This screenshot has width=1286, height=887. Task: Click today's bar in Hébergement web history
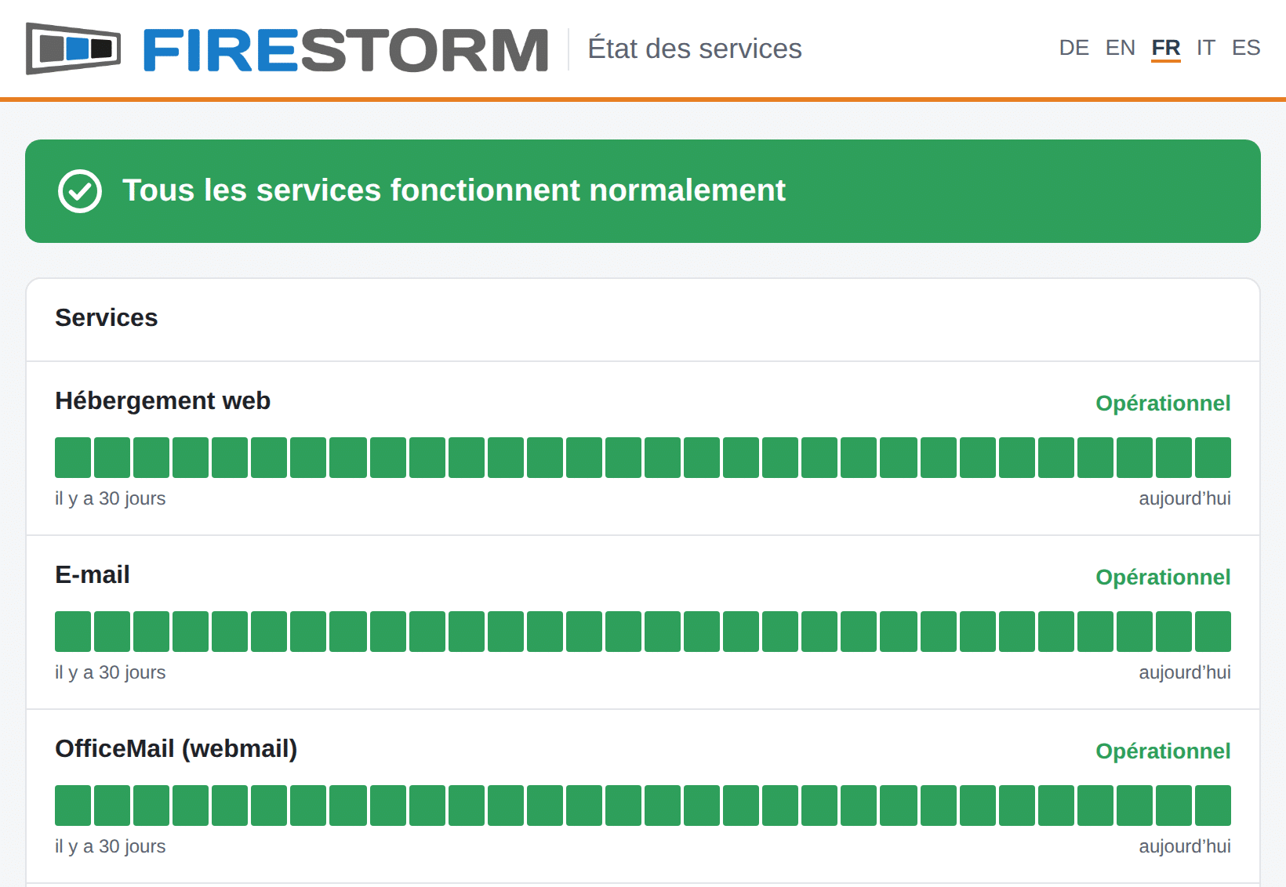(1213, 458)
